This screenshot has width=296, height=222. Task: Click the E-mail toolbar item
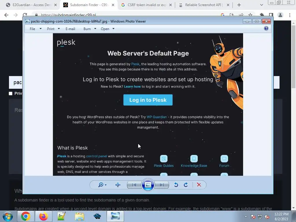click(70, 29)
